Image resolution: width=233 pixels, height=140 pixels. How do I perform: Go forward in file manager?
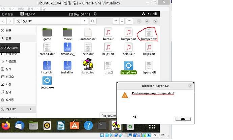(10, 21)
